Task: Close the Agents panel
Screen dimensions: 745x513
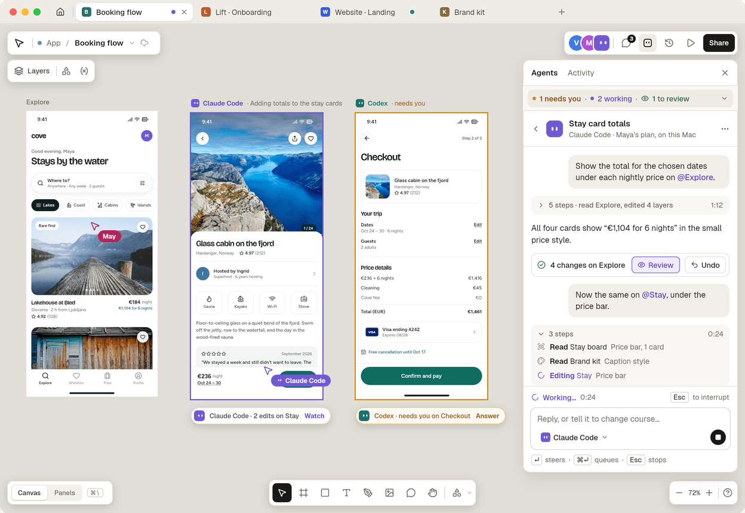Action: pos(725,73)
